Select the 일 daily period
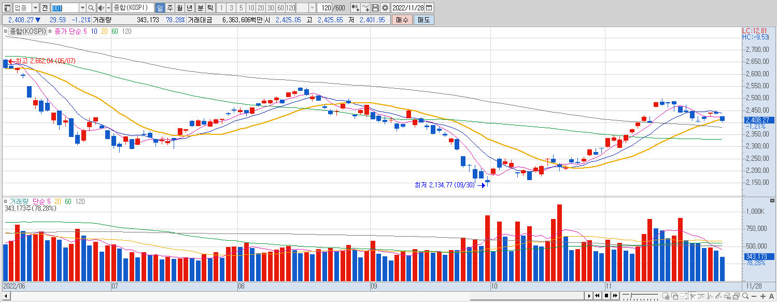 159,8
